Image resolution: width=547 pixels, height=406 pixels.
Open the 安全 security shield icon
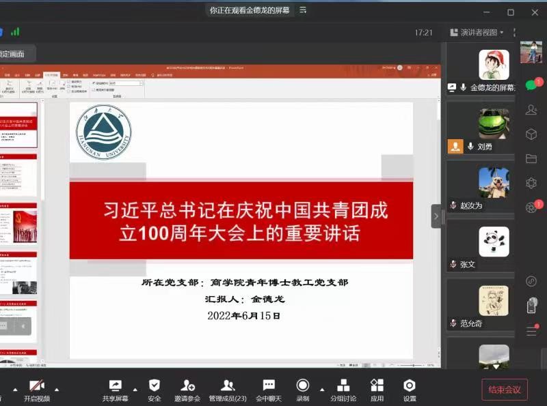click(x=155, y=386)
